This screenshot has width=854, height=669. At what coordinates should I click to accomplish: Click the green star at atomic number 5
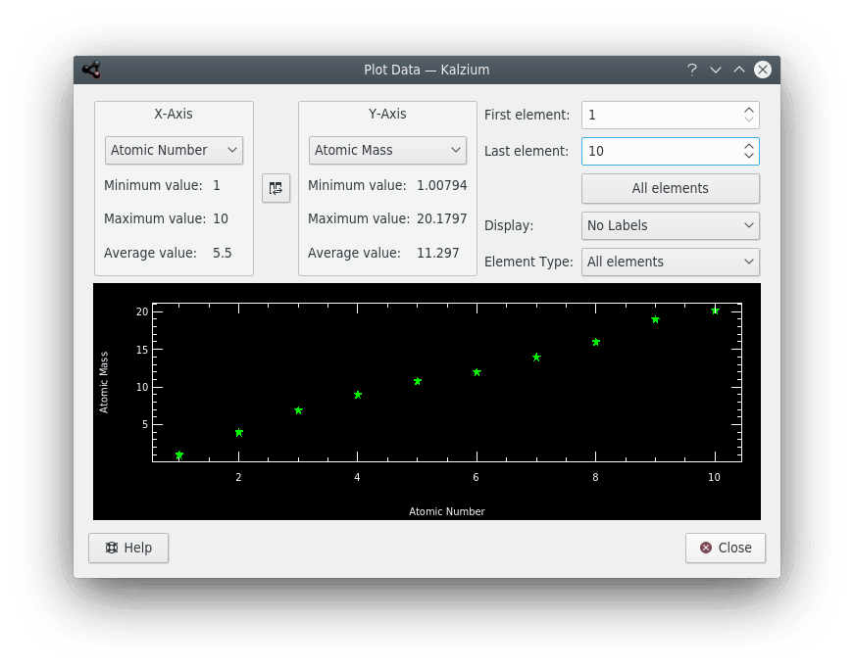coord(418,381)
